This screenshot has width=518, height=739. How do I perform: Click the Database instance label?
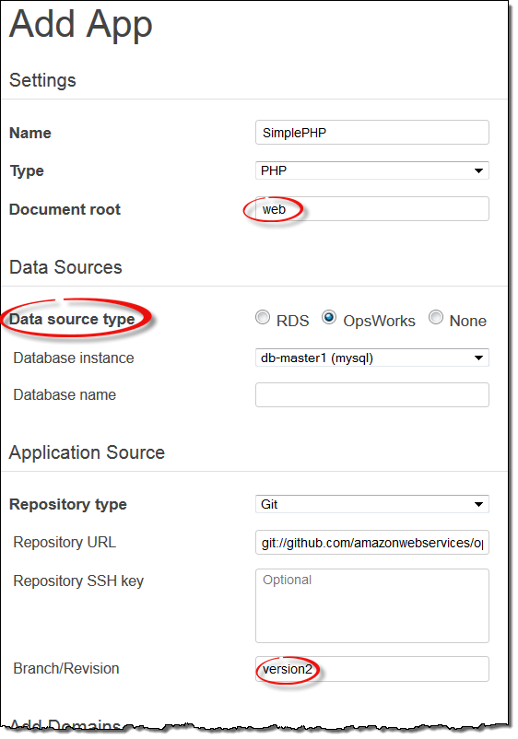[74, 358]
